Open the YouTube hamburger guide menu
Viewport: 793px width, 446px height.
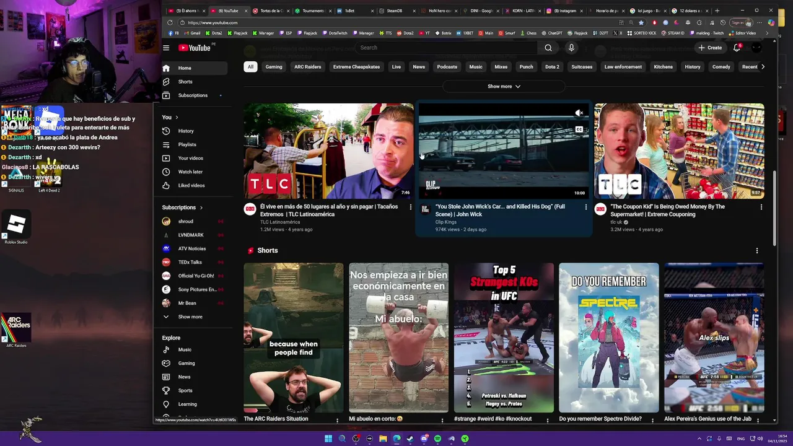pyautogui.click(x=166, y=48)
